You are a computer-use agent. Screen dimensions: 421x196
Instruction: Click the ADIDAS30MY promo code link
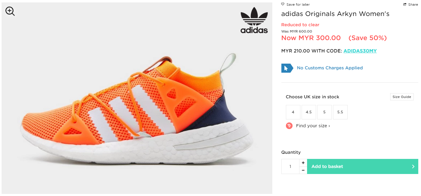[360, 51]
